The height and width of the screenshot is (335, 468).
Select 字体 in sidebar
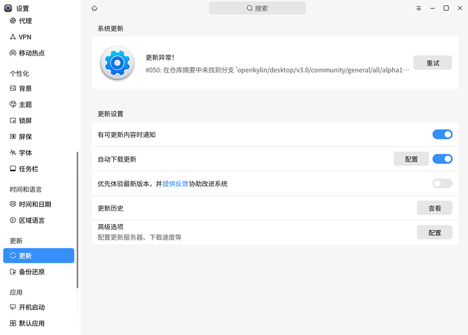click(x=39, y=153)
